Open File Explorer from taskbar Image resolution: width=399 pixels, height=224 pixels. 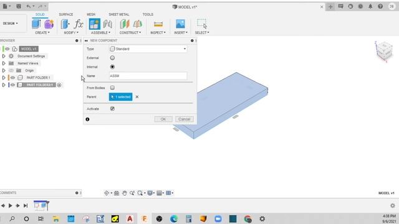click(56, 218)
